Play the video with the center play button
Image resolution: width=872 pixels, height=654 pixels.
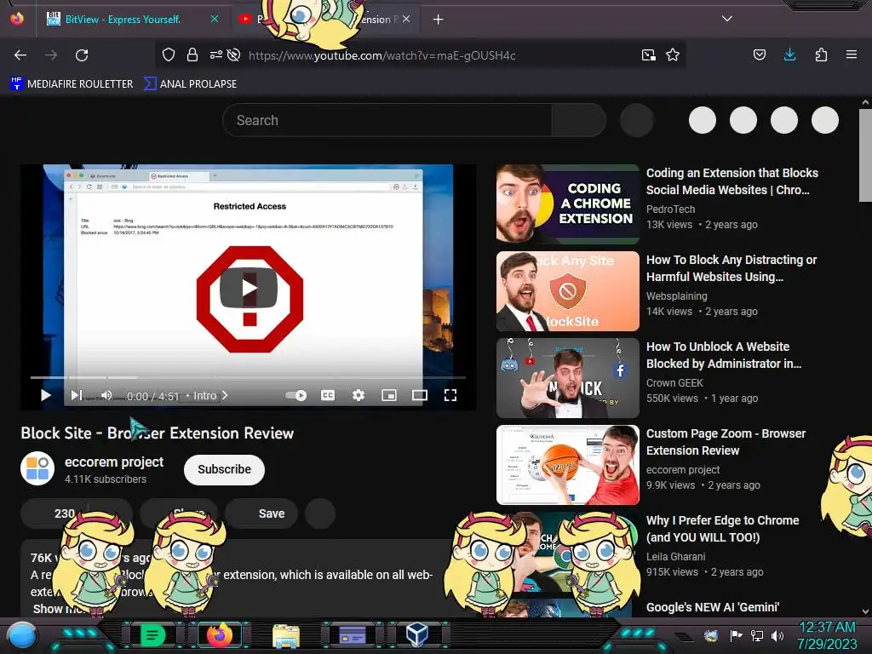tap(249, 288)
